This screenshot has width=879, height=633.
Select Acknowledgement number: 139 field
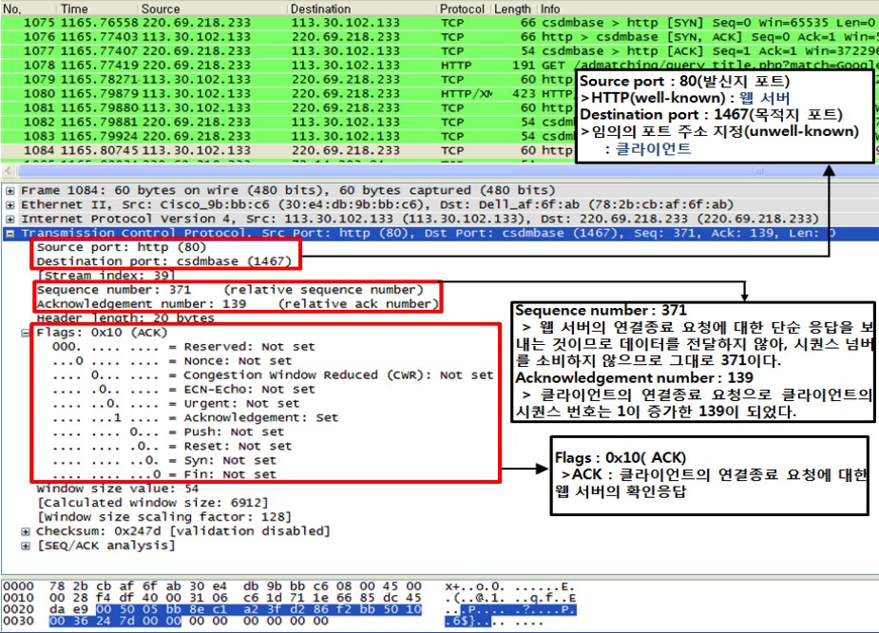coord(238,304)
